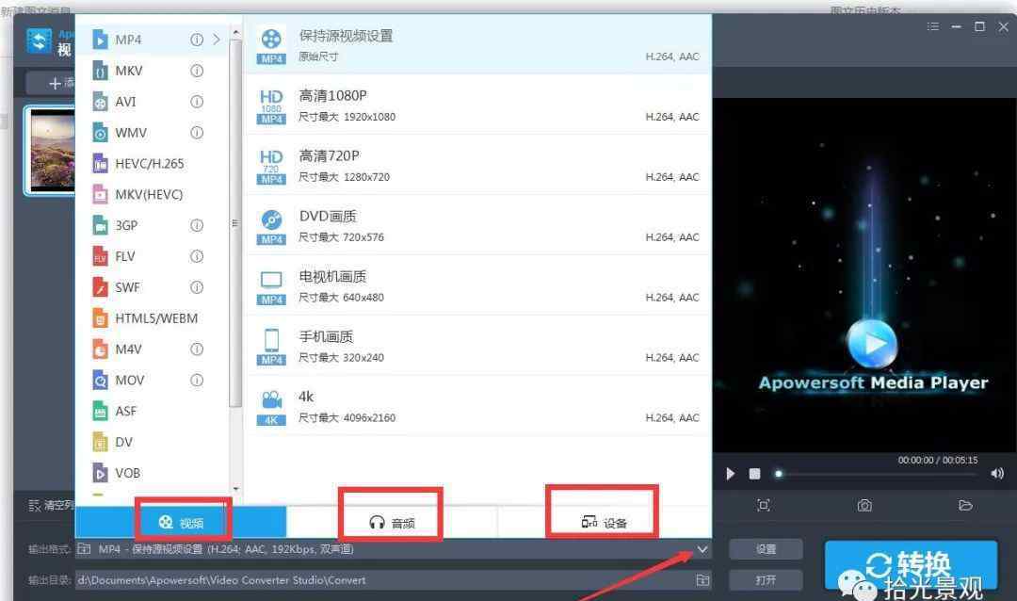Choose the ASF format entry
The width and height of the screenshot is (1017, 601).
point(152,412)
